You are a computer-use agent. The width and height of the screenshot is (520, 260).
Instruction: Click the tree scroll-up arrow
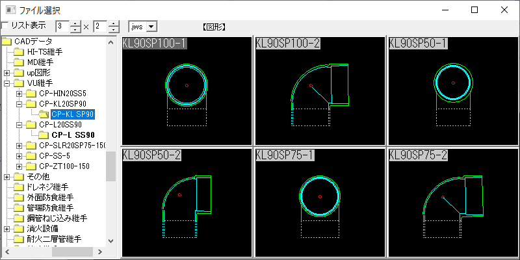click(110, 42)
